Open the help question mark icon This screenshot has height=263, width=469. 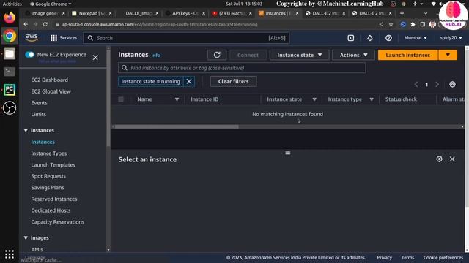pos(388,38)
